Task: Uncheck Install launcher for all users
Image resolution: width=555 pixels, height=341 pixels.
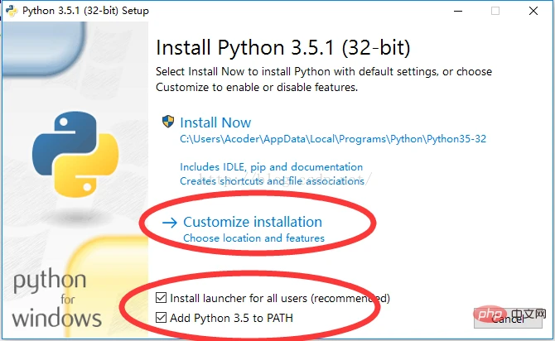Action: pos(161,298)
